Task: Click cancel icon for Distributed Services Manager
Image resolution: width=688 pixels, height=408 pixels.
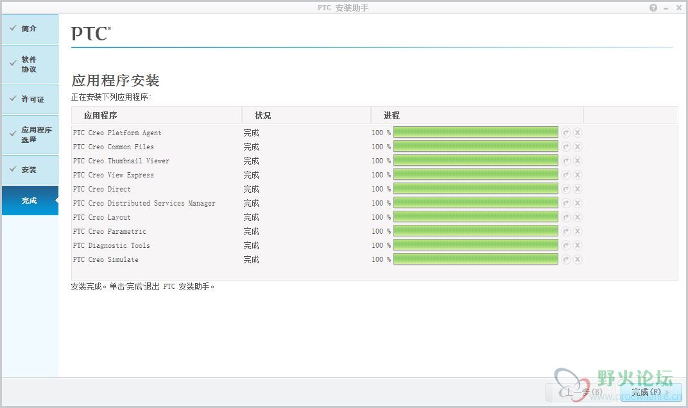Action: 578,202
